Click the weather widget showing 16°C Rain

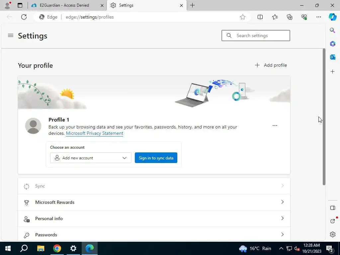click(255, 248)
